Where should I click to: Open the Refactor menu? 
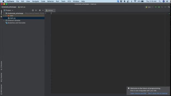(50, 1)
